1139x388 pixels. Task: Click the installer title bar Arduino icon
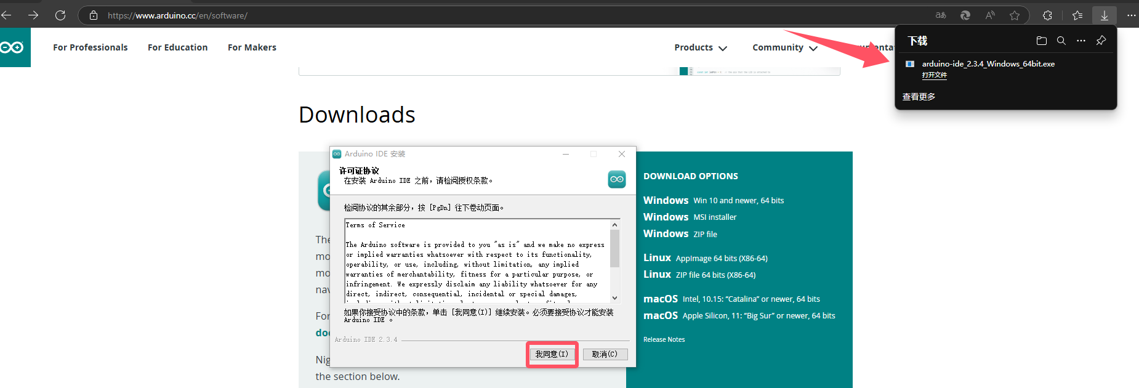(x=337, y=154)
